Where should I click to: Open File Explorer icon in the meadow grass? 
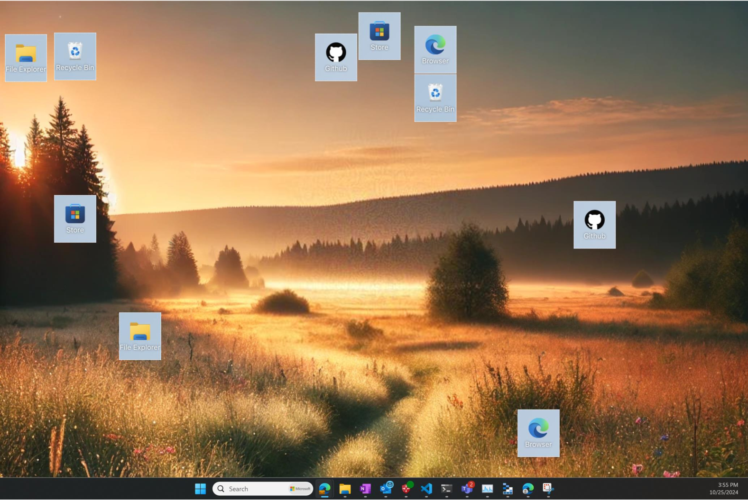[x=140, y=336]
